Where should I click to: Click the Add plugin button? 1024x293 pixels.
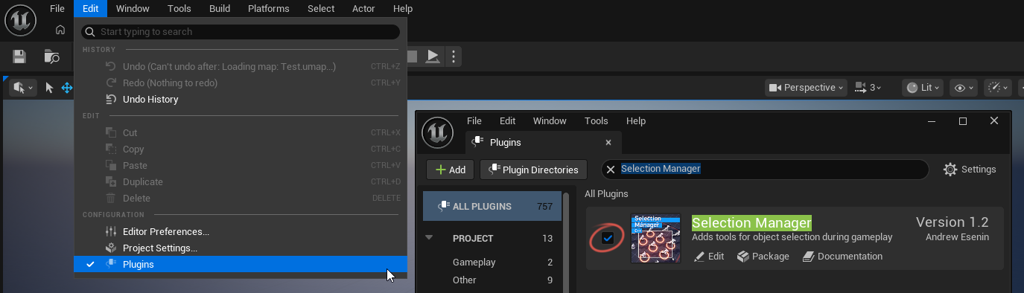click(x=451, y=170)
